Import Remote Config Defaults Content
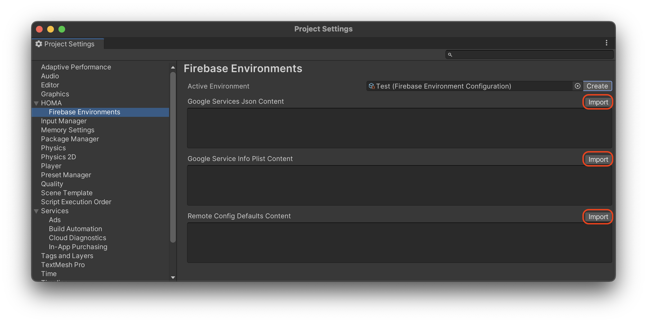647x323 pixels. 598,217
